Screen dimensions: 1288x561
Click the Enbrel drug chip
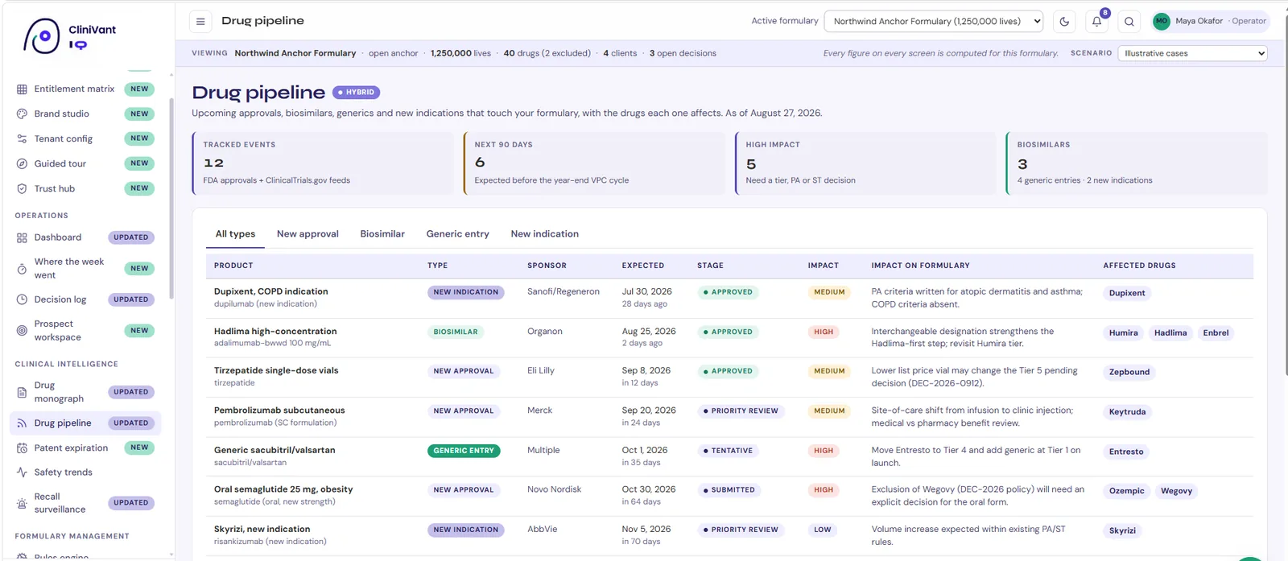1216,333
